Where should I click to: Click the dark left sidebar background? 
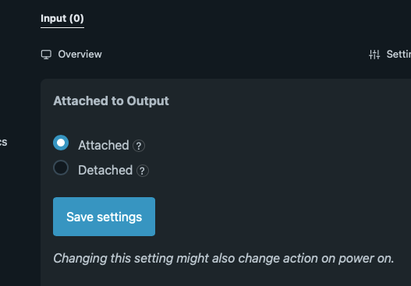pos(19,210)
